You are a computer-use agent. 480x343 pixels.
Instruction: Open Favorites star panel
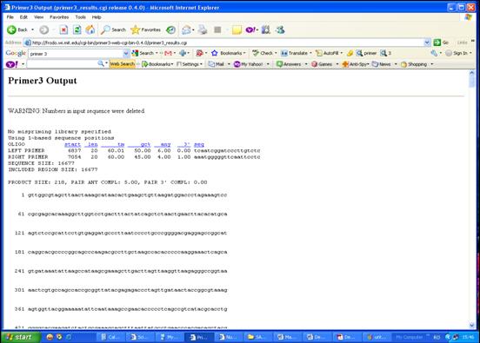pos(146,30)
